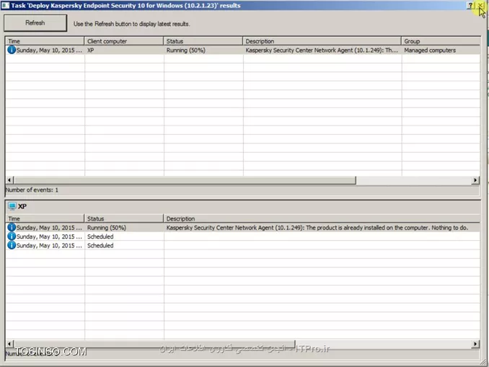The width and height of the screenshot is (489, 367).
Task: Click the lower horizontal scrollbar thumb
Action: (x=154, y=344)
